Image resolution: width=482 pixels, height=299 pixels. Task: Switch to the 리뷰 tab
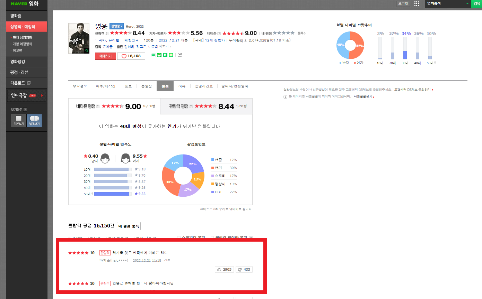pyautogui.click(x=182, y=86)
